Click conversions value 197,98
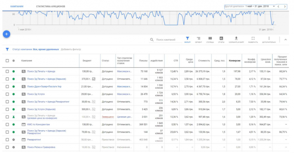Screen dimensions: 294x153 (237, 71)
